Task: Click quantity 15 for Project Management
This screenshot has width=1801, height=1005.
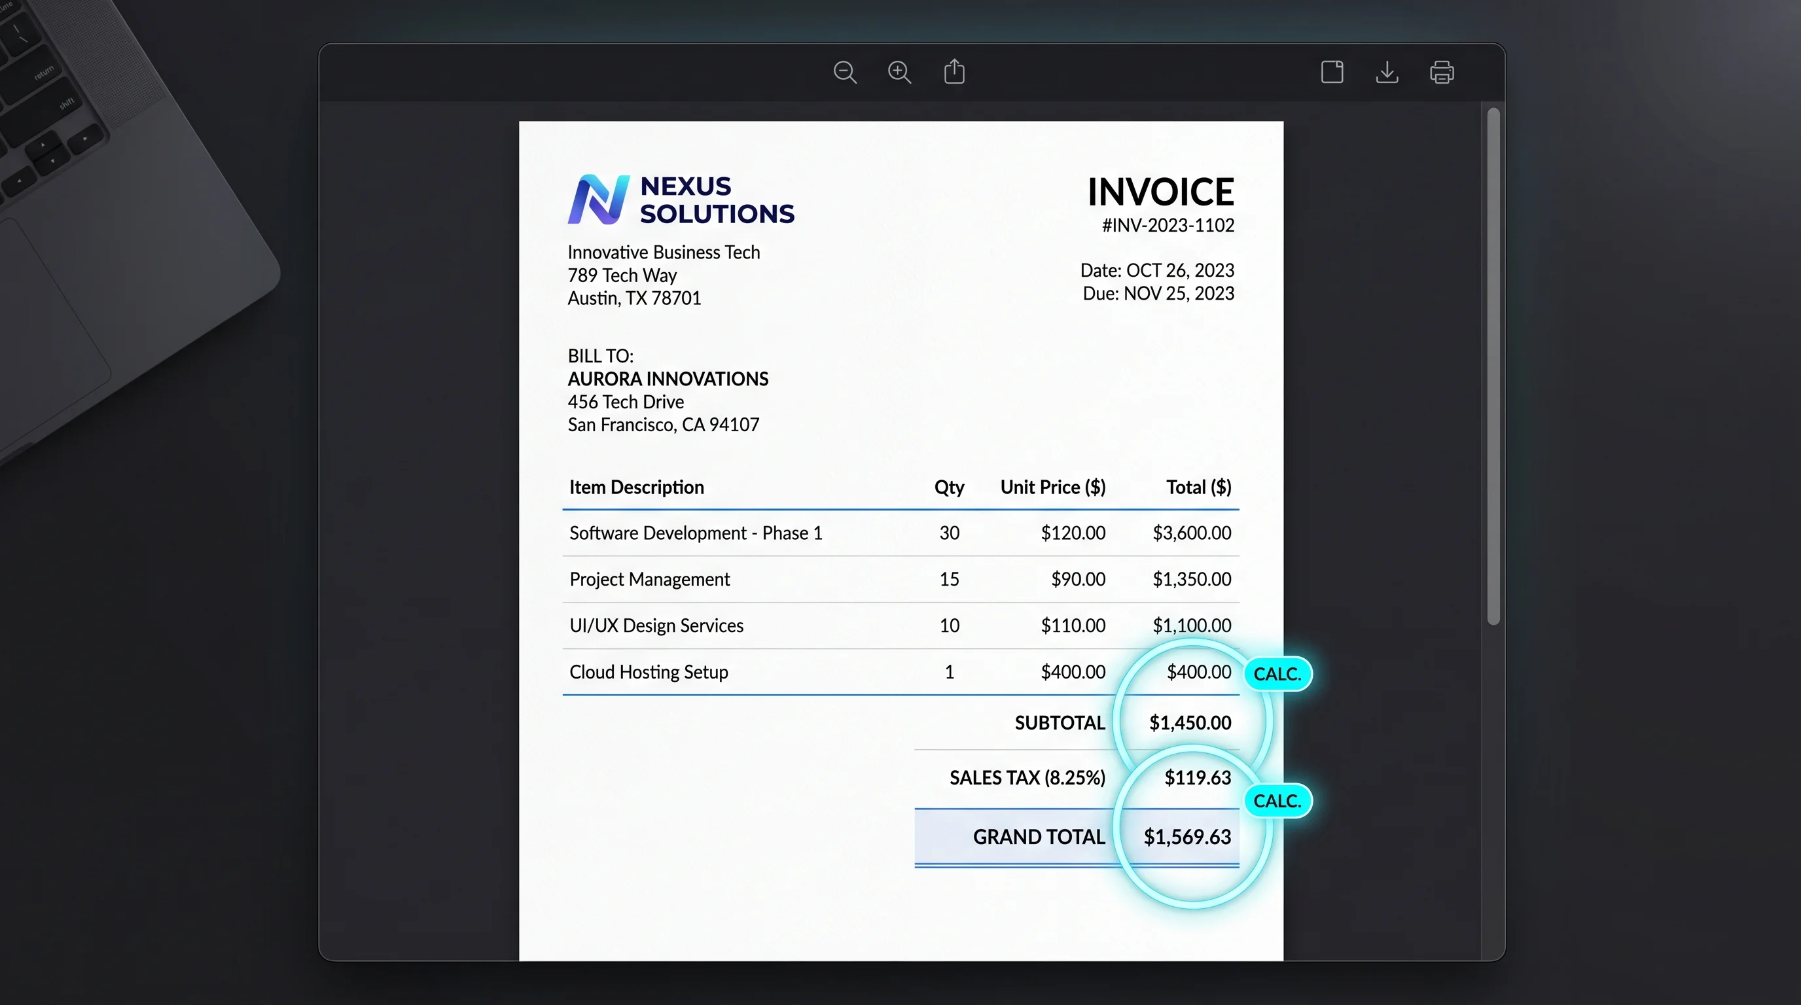Action: coord(950,579)
